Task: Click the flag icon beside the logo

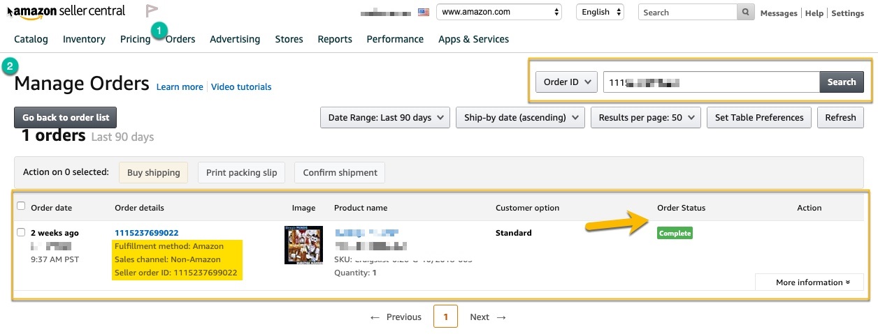Action: coord(152,11)
